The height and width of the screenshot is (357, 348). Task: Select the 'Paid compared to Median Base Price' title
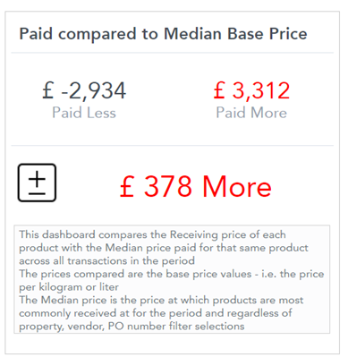(163, 33)
